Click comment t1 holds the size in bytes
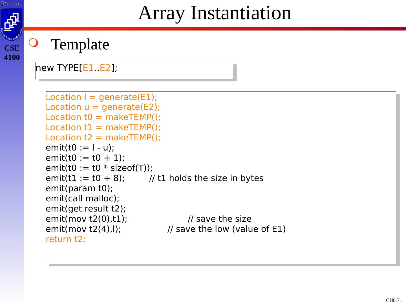This screenshot has width=406, height=305. [x=206, y=178]
